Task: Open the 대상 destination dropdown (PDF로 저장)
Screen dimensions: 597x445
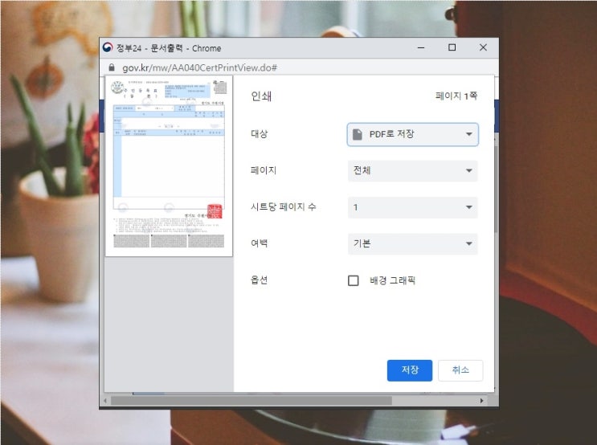Action: pyautogui.click(x=413, y=134)
